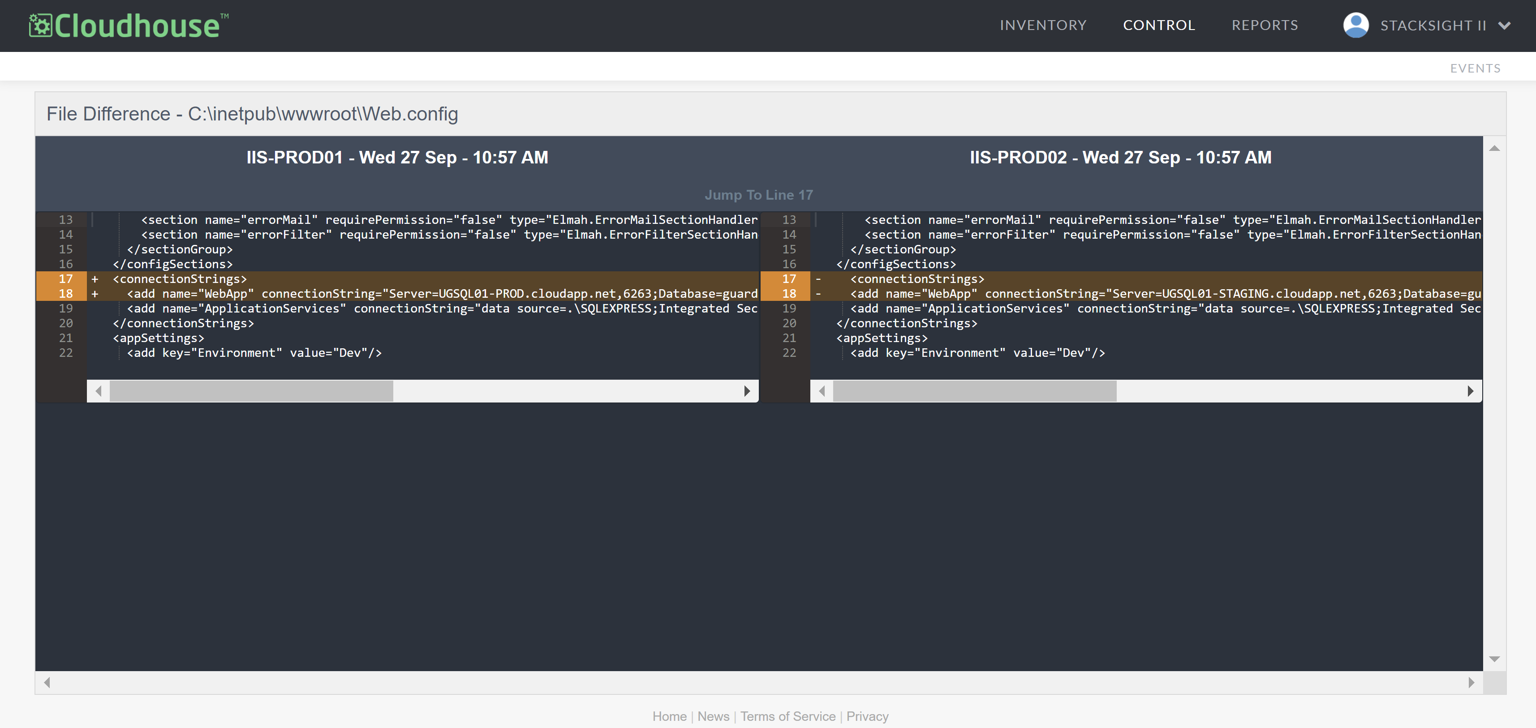1536x728 pixels.
Task: Click the user avatar icon
Action: click(x=1355, y=26)
